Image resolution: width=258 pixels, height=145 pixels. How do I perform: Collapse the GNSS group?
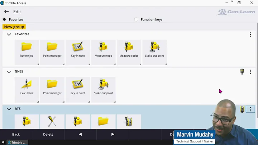click(9, 72)
